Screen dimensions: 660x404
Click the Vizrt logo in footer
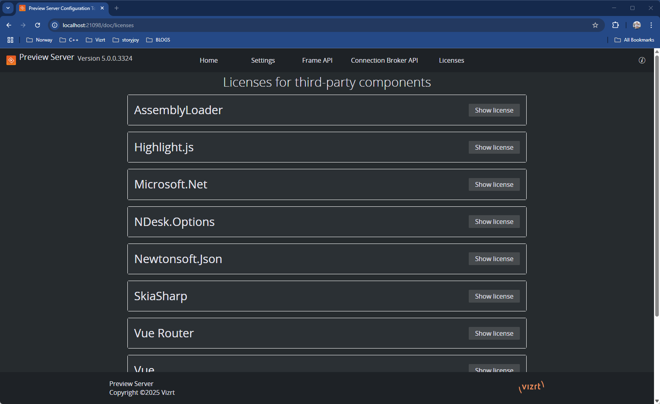tap(531, 386)
